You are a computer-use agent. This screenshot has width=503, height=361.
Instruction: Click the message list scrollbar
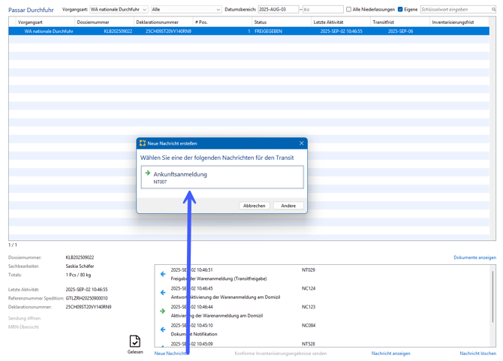pyautogui.click(x=493, y=296)
